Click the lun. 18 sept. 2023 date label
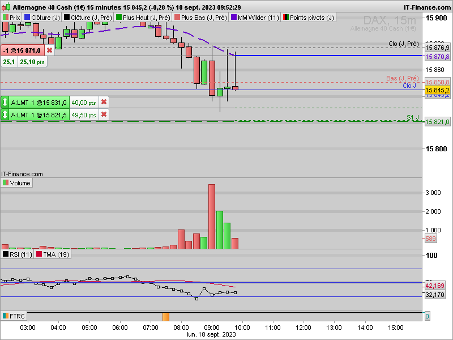453x340 pixels. click(211, 334)
